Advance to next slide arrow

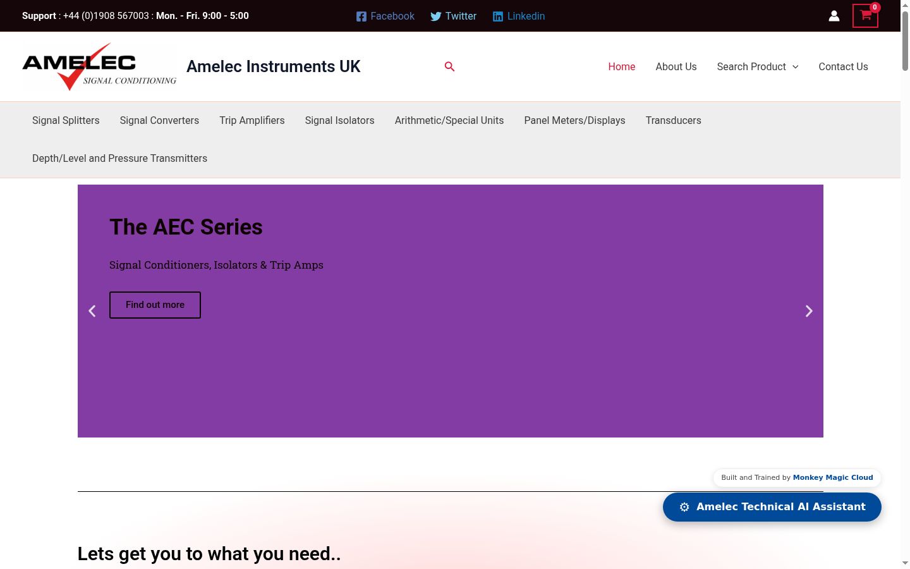click(809, 311)
